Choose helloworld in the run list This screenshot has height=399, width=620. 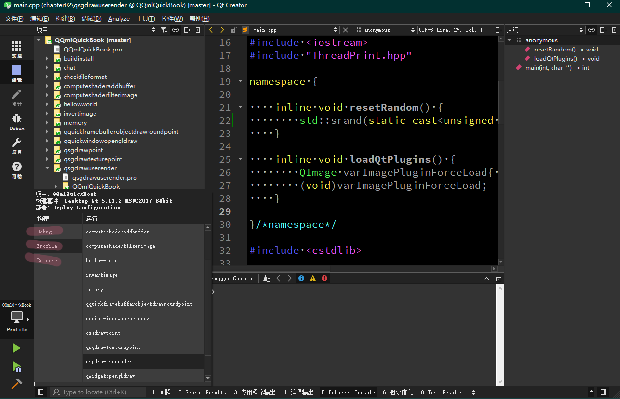coord(102,260)
